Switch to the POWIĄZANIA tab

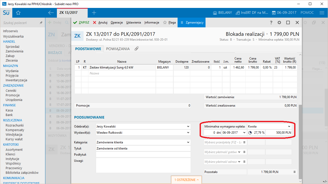click(x=118, y=49)
